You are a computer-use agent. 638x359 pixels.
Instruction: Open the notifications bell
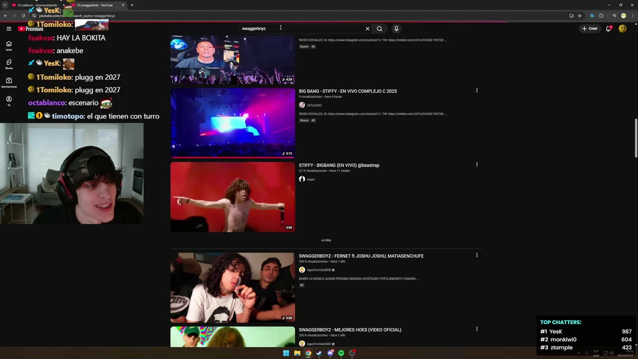(x=609, y=28)
